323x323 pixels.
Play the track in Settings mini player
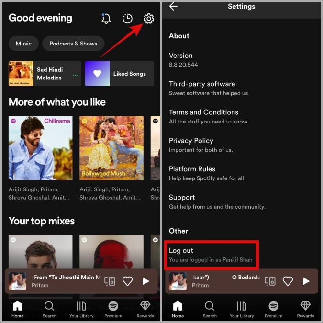[x=306, y=281]
